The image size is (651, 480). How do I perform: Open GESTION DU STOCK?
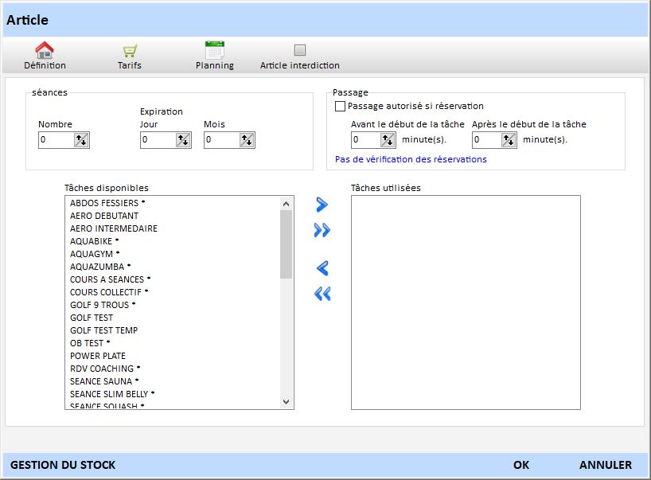tap(63, 465)
